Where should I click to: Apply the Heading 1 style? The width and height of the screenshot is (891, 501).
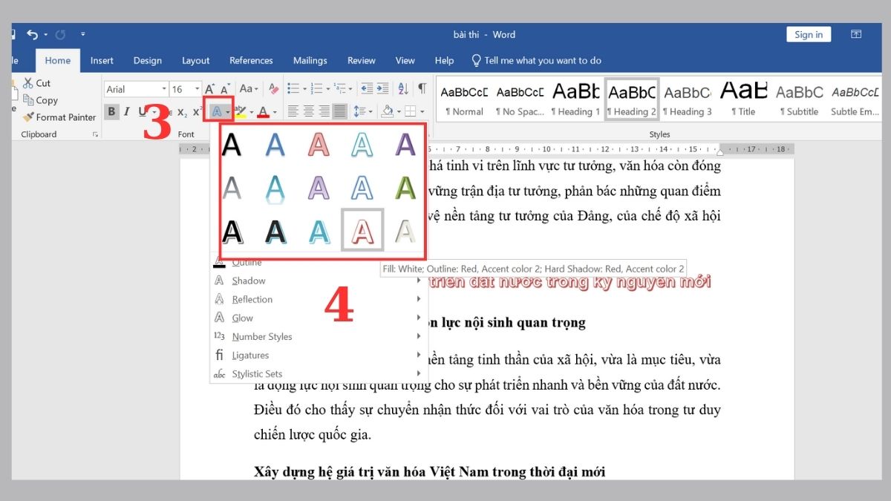tap(576, 99)
